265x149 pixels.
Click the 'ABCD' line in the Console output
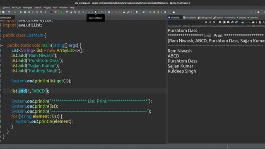click(173, 56)
